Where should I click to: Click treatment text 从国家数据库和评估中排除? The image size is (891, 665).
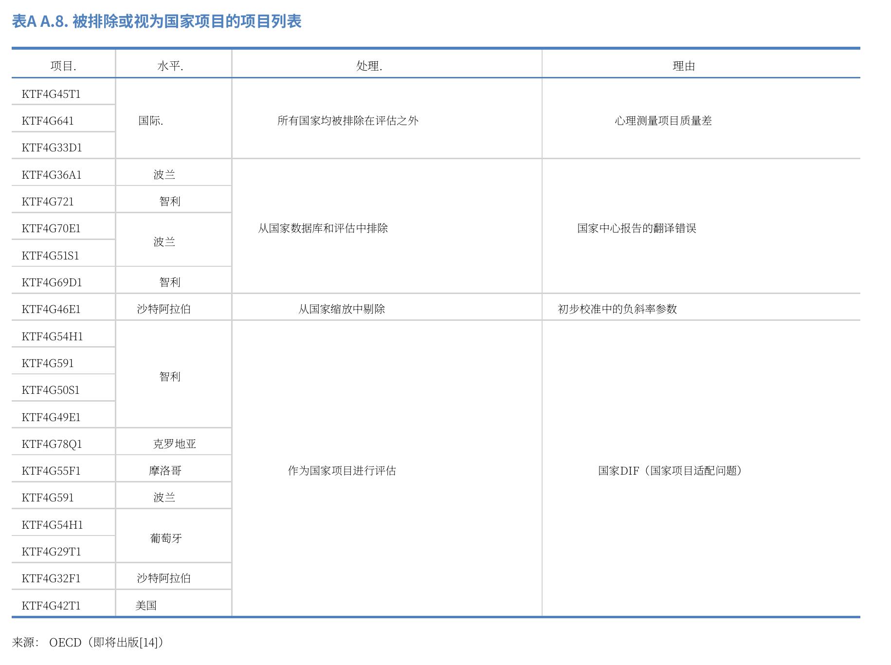coord(323,228)
